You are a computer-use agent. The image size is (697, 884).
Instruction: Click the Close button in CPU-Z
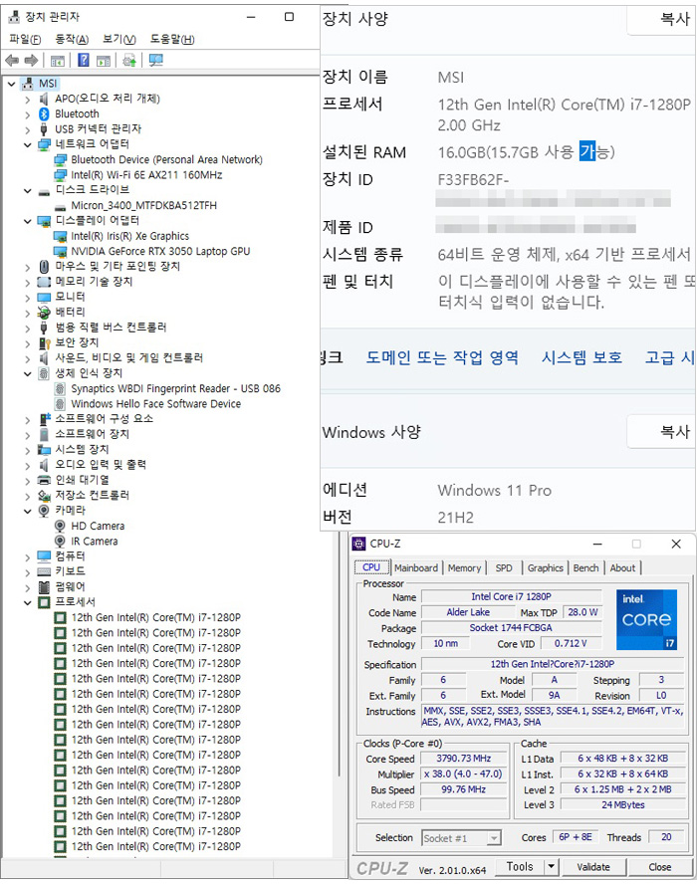(x=660, y=866)
